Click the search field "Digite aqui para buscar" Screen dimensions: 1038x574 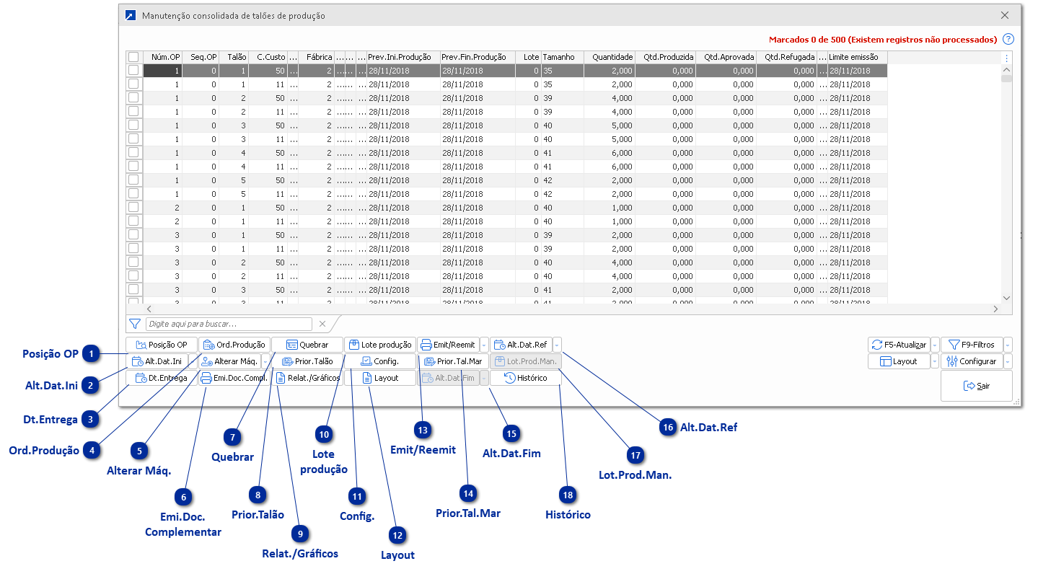point(229,324)
